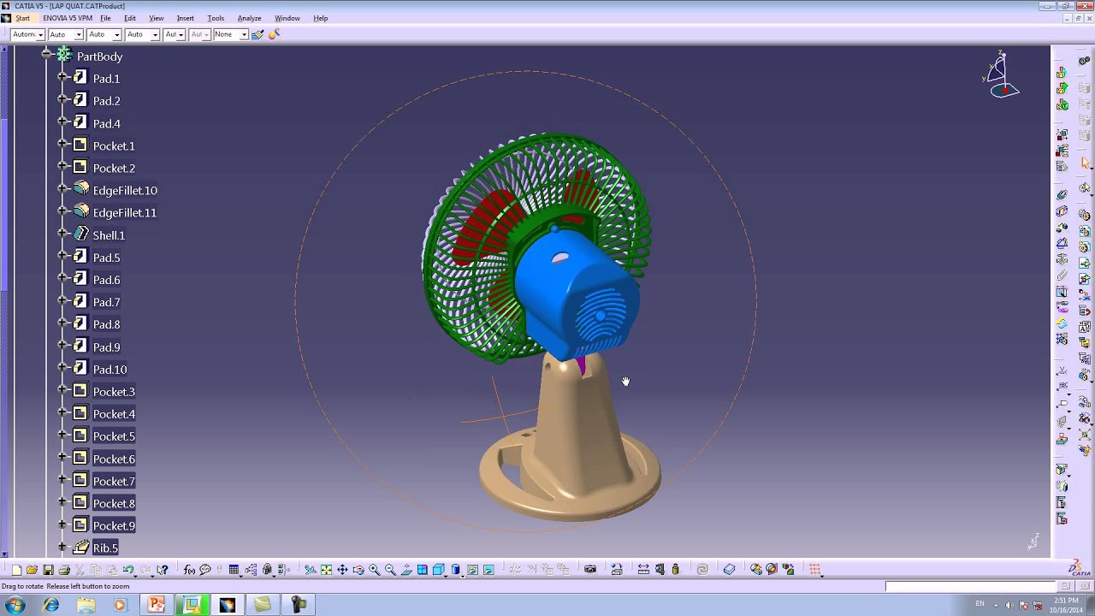Open the Formula f(x) tool
This screenshot has height=616, width=1095.
(x=189, y=570)
